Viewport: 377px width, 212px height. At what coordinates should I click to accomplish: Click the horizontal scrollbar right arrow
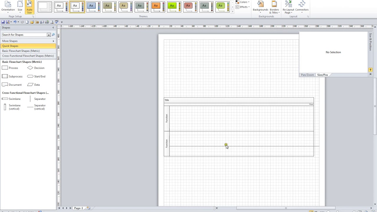(371, 208)
